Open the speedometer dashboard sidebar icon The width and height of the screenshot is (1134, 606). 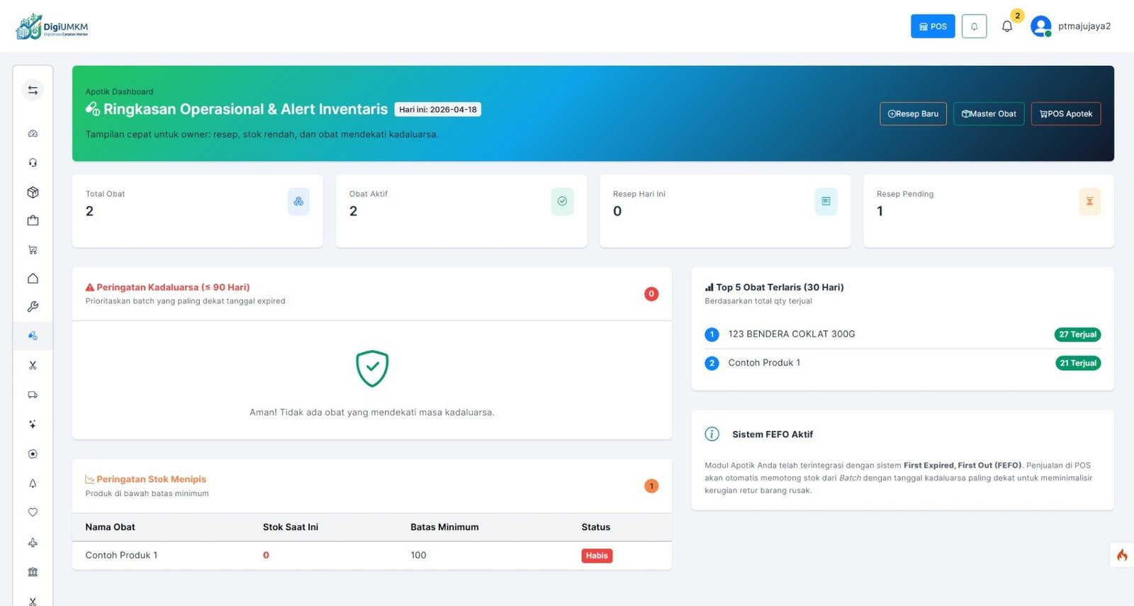pos(33,134)
